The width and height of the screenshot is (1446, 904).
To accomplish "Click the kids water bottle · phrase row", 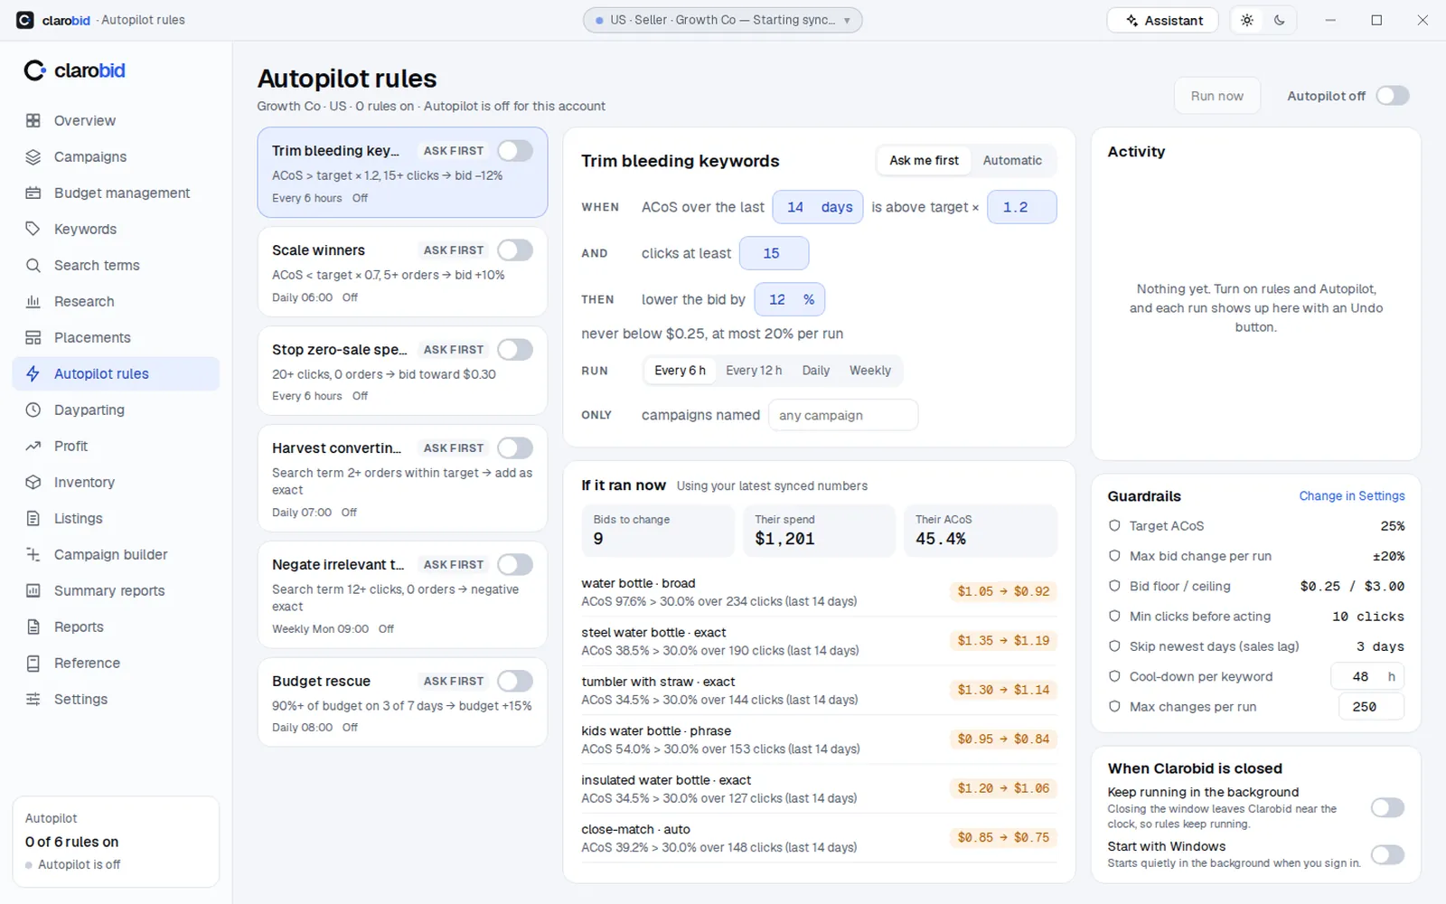I will 819,739.
